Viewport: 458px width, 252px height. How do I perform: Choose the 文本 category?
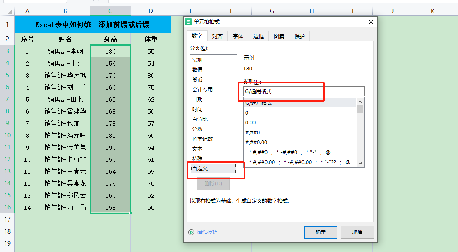213,149
